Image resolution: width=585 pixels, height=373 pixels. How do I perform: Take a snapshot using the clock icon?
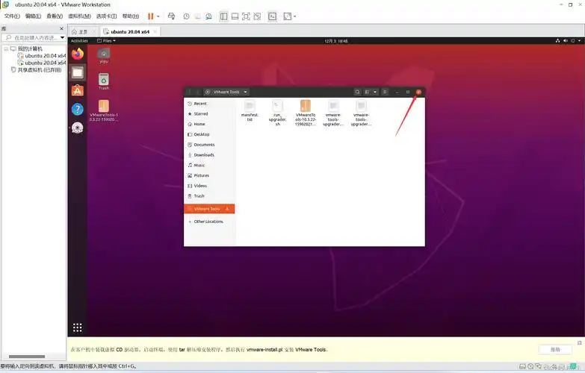[186, 16]
